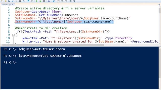This screenshot has height=90, width=161.
Task: Save the script using floppy disk icon
Action: tap(9, 1)
